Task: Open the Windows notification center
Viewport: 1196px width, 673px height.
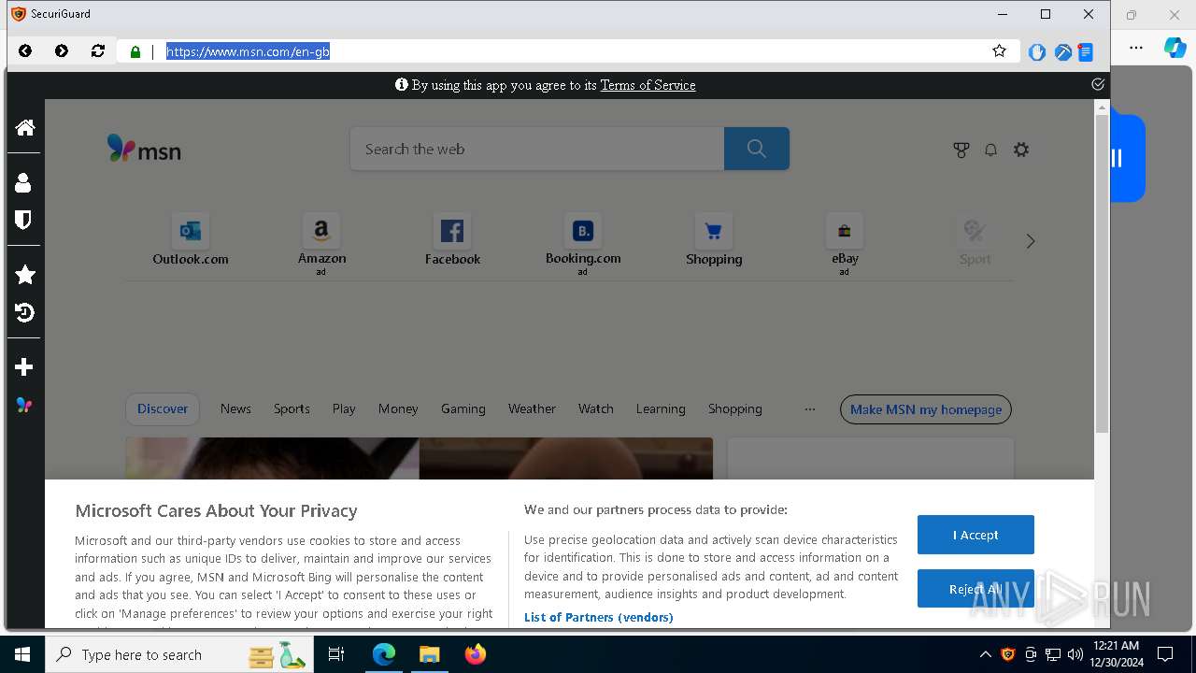Action: click(x=1165, y=654)
